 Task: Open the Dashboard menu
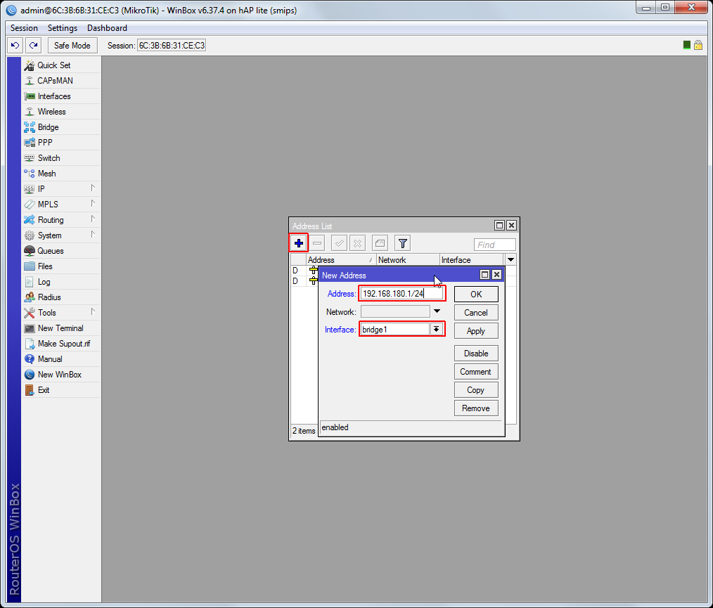[x=107, y=28]
